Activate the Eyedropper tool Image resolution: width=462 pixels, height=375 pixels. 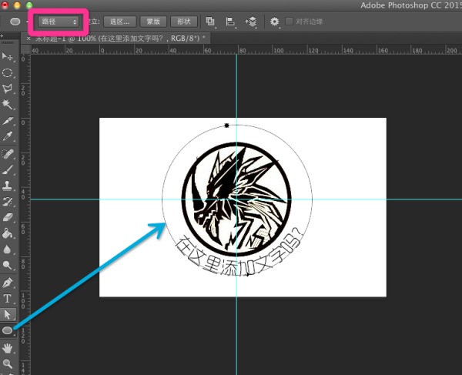pyautogui.click(x=8, y=137)
